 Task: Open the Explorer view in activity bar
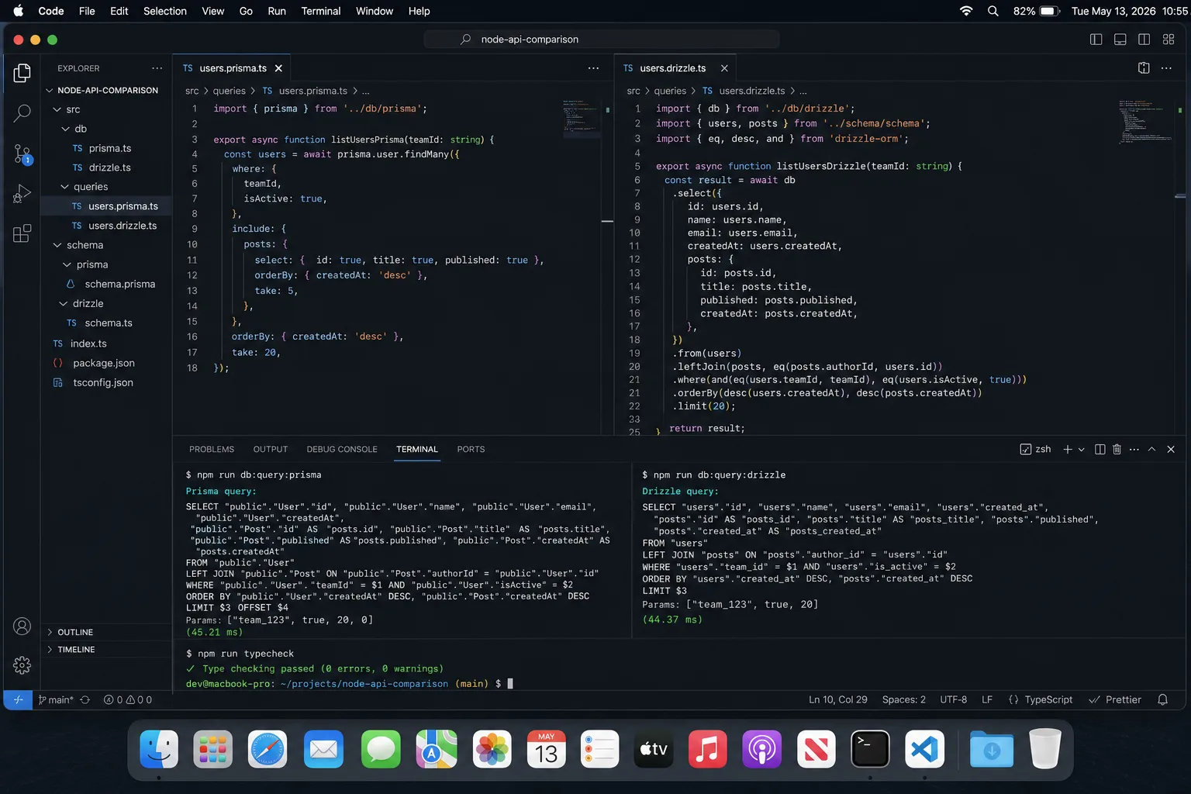pyautogui.click(x=22, y=73)
